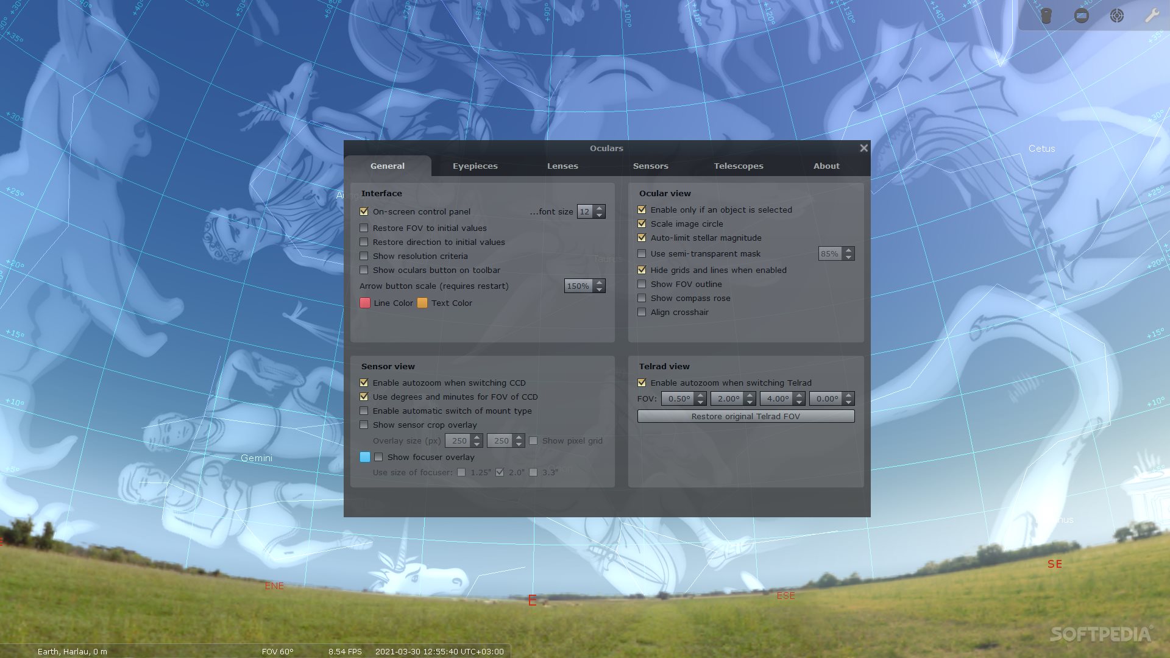Switch to the Lenses tab
This screenshot has height=658, width=1170.
[x=562, y=166]
